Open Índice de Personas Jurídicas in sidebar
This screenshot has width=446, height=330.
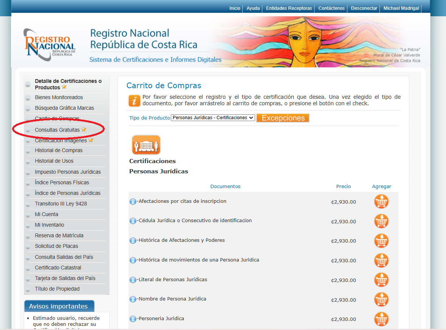point(67,193)
